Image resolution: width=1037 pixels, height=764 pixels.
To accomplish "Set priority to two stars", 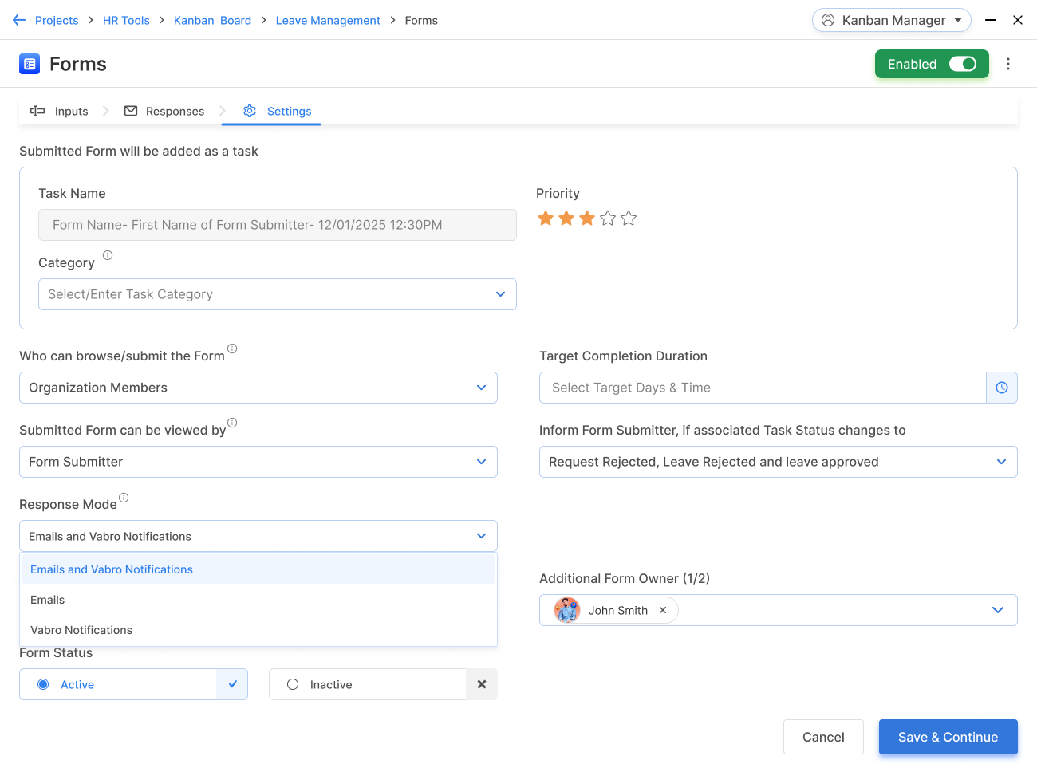I will [x=566, y=218].
